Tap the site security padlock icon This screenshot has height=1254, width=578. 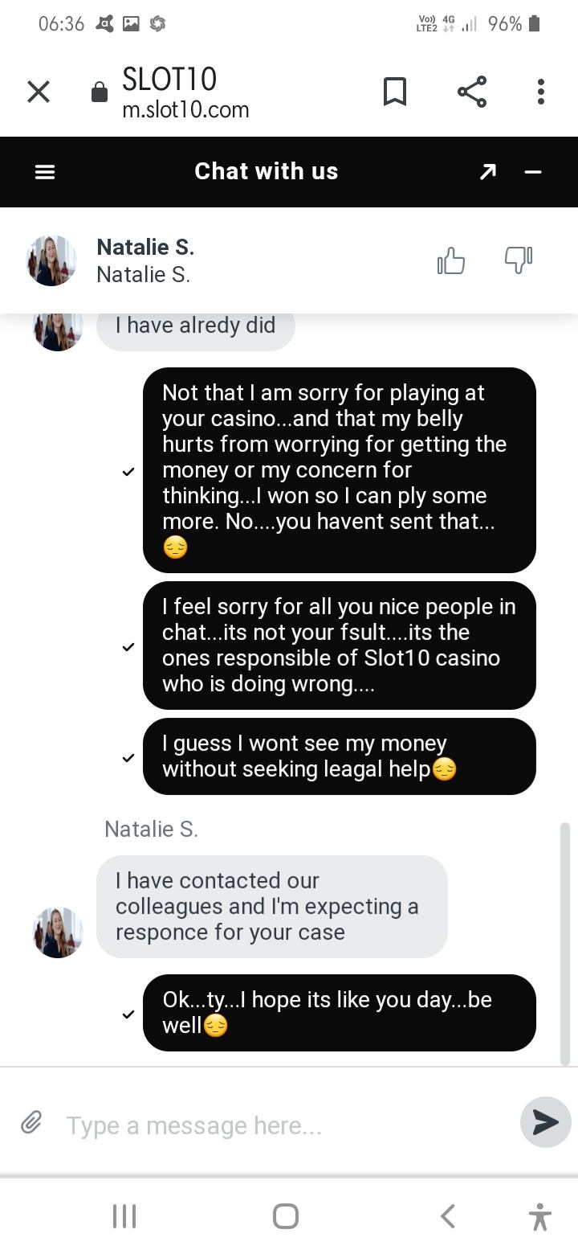(100, 92)
